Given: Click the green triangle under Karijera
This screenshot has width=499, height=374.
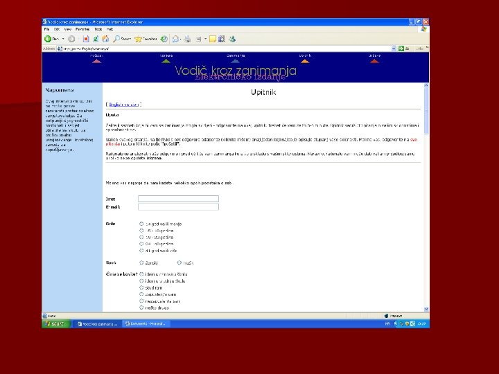Looking at the screenshot, I should click(166, 61).
